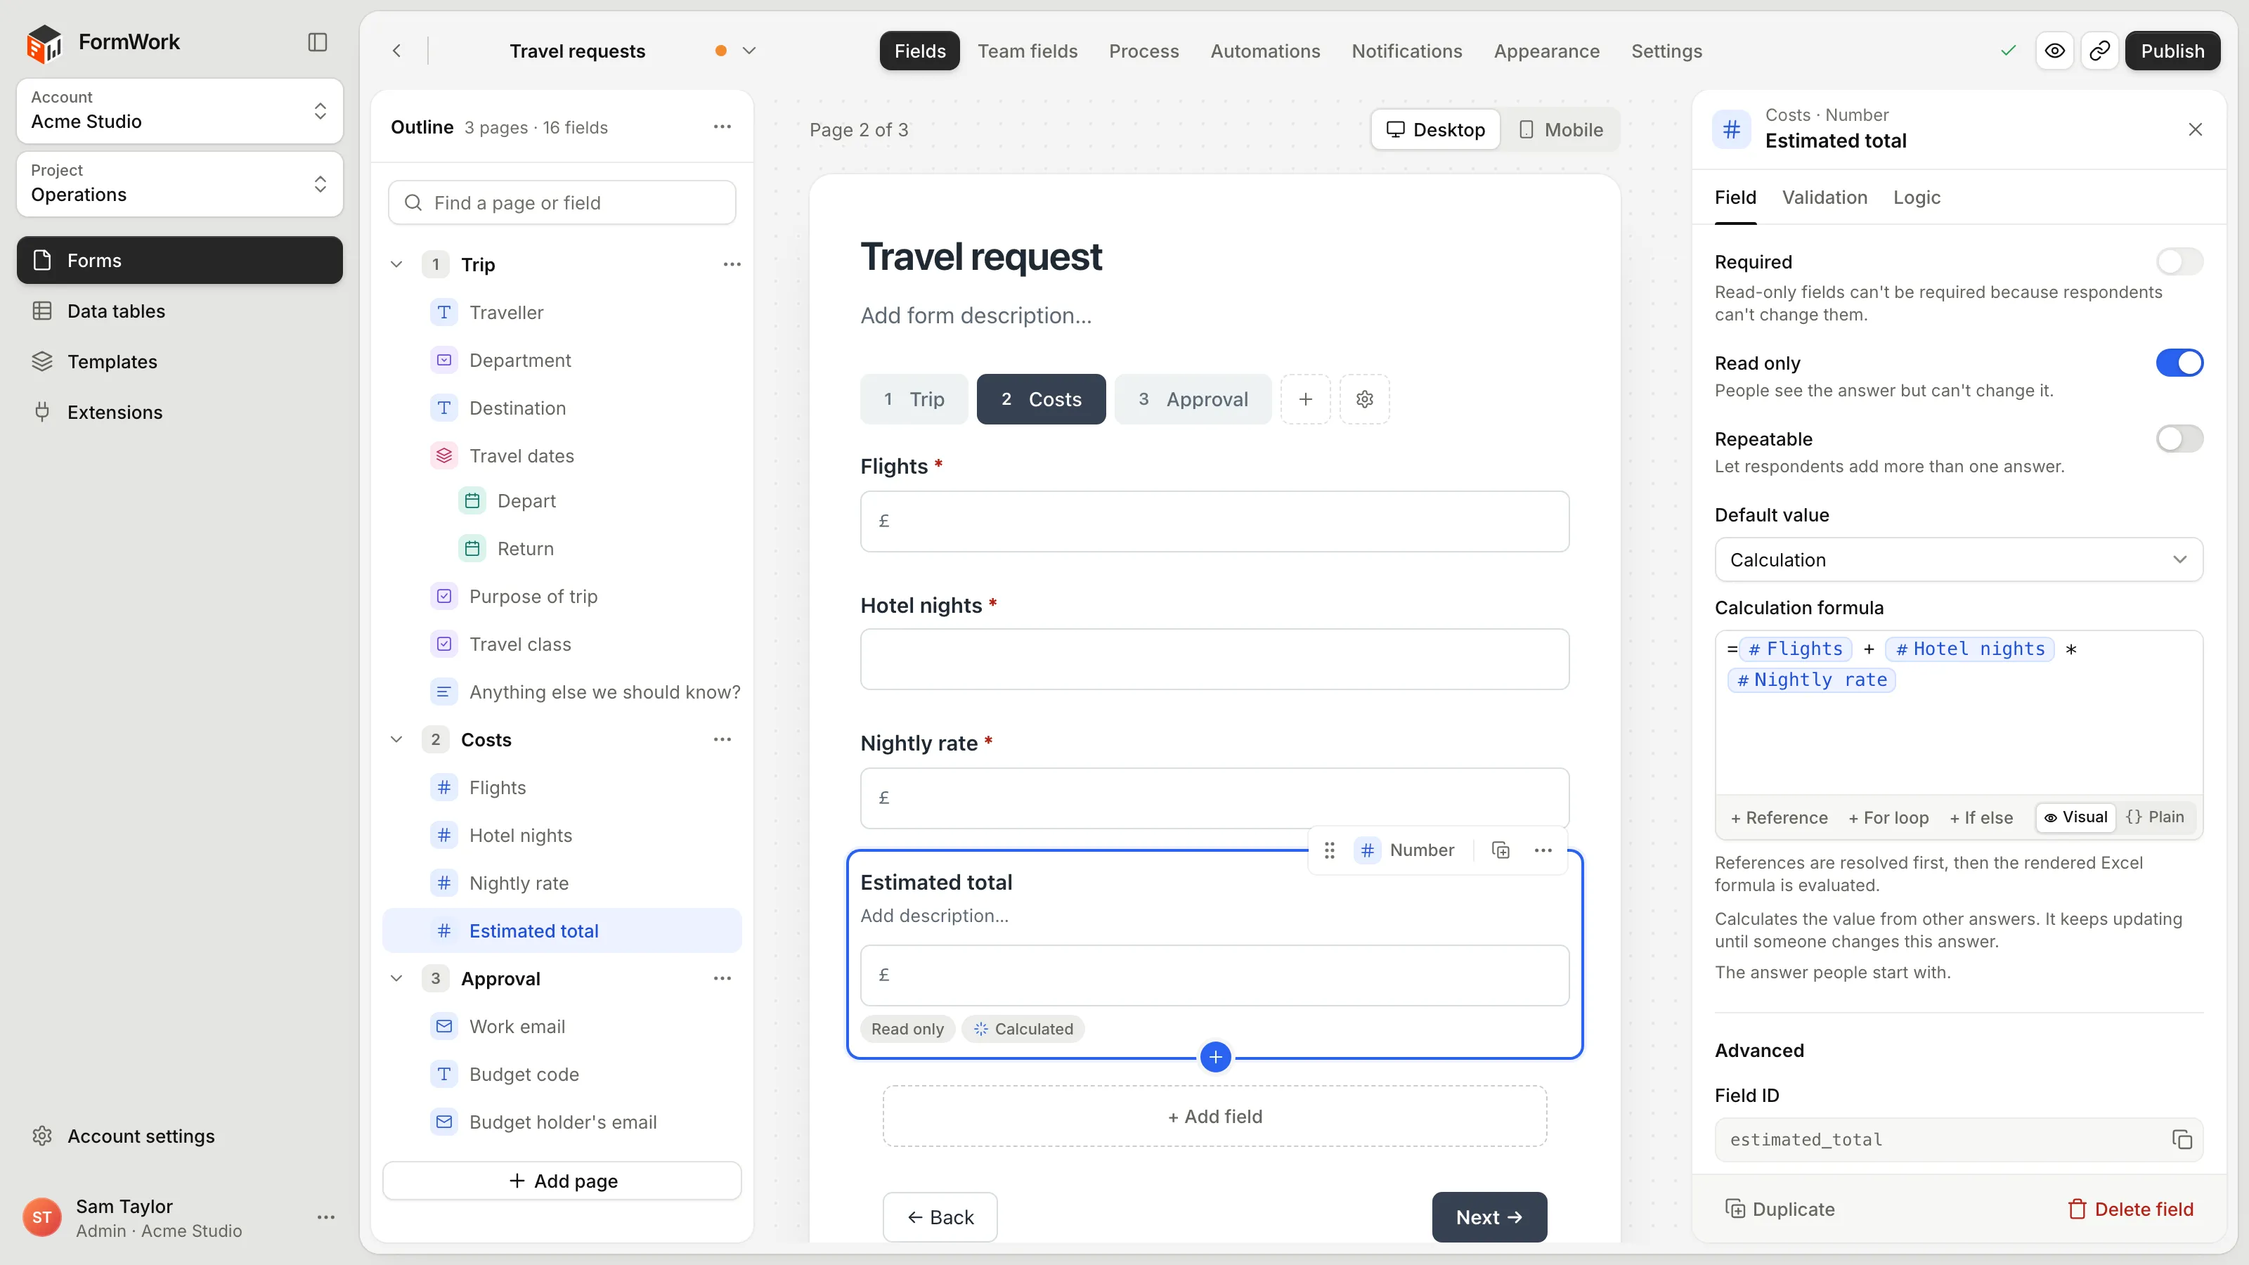Viewport: 2249px width, 1265px height.
Task: Open Sam Taylor user menu dots
Action: (325, 1217)
